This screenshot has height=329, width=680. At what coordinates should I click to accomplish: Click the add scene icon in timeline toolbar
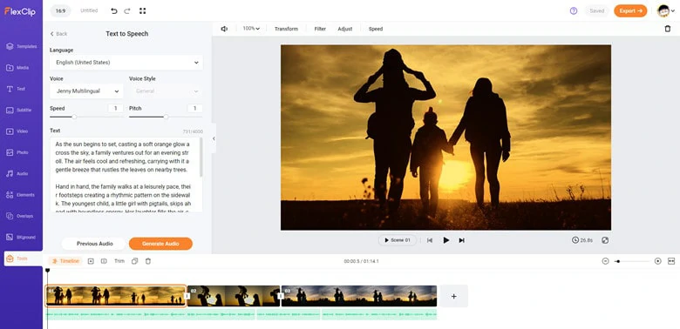[x=91, y=261]
